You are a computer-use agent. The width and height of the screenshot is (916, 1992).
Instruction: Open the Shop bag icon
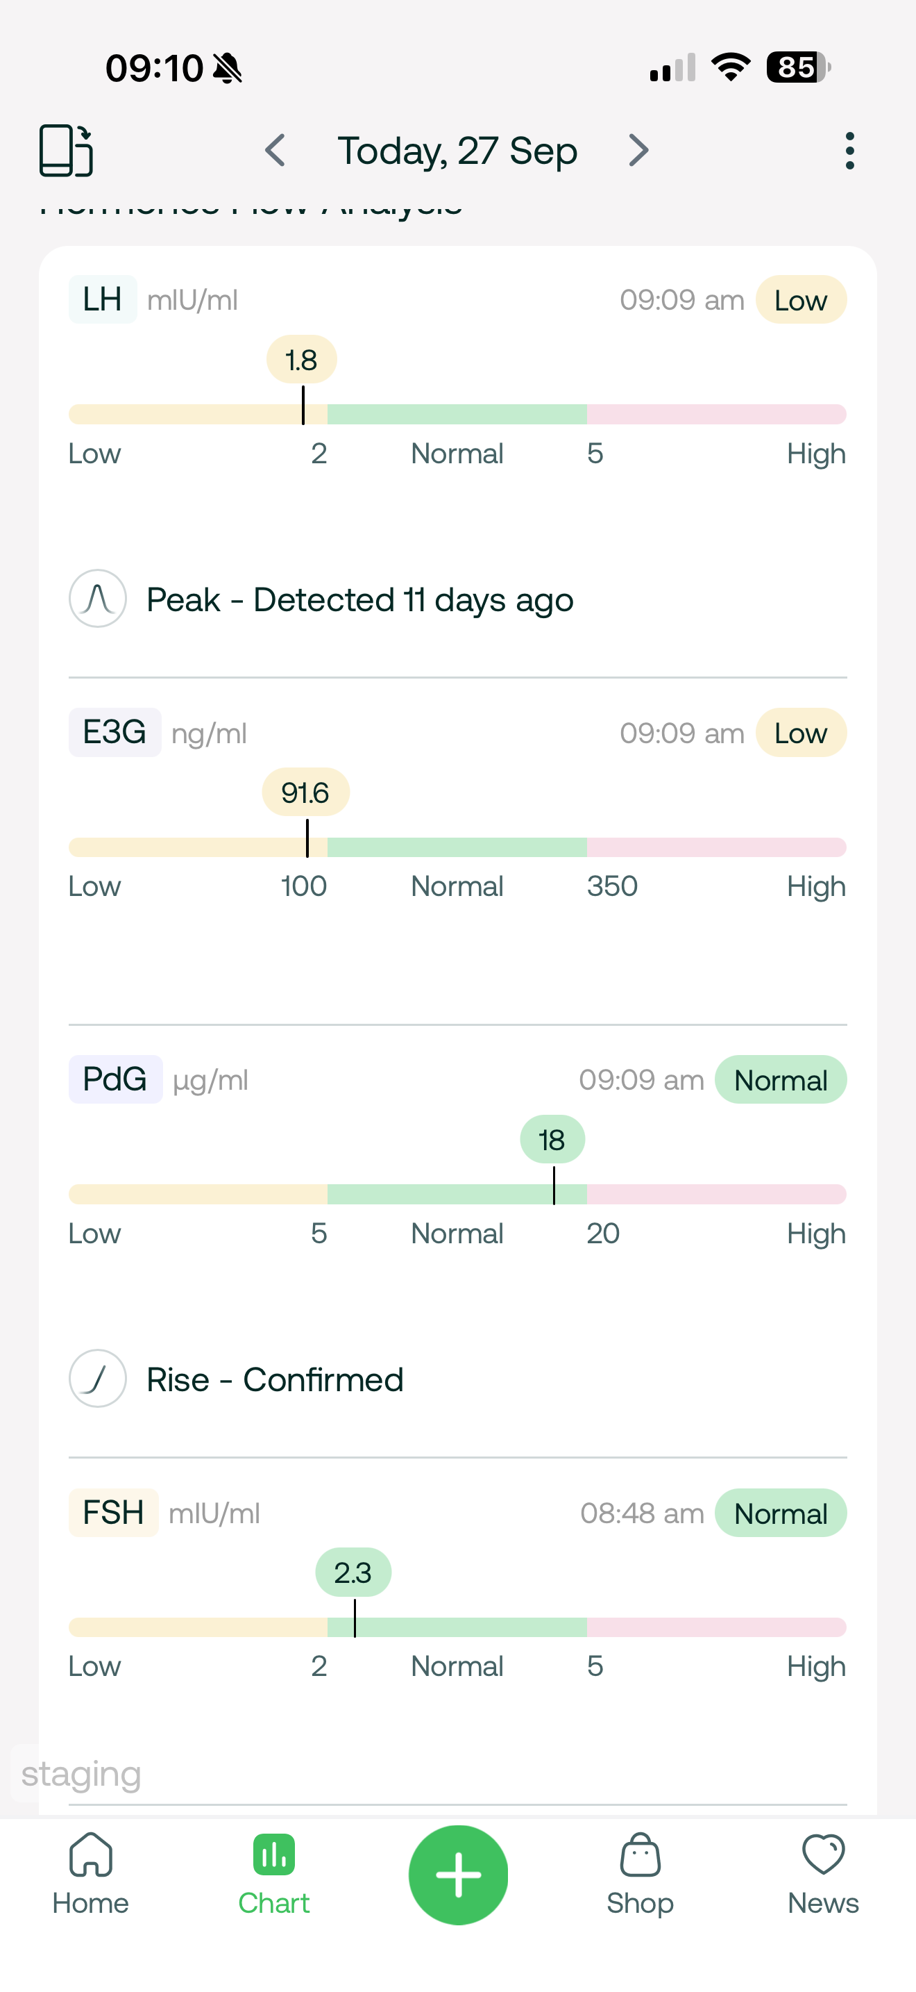tap(640, 1855)
